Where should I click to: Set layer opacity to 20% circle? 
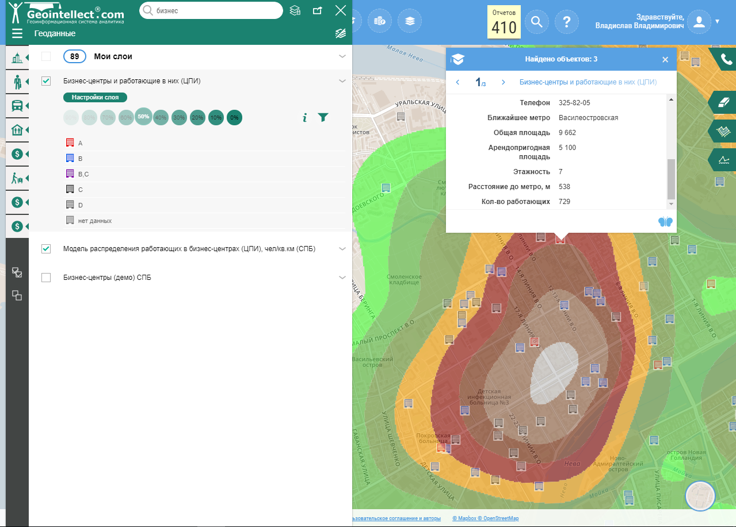(x=197, y=117)
